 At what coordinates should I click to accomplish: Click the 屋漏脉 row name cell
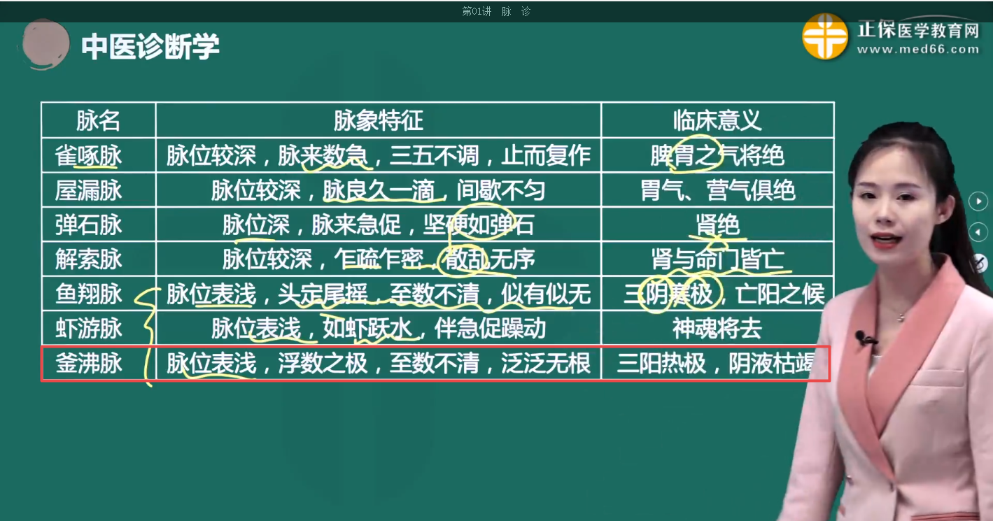click(89, 190)
